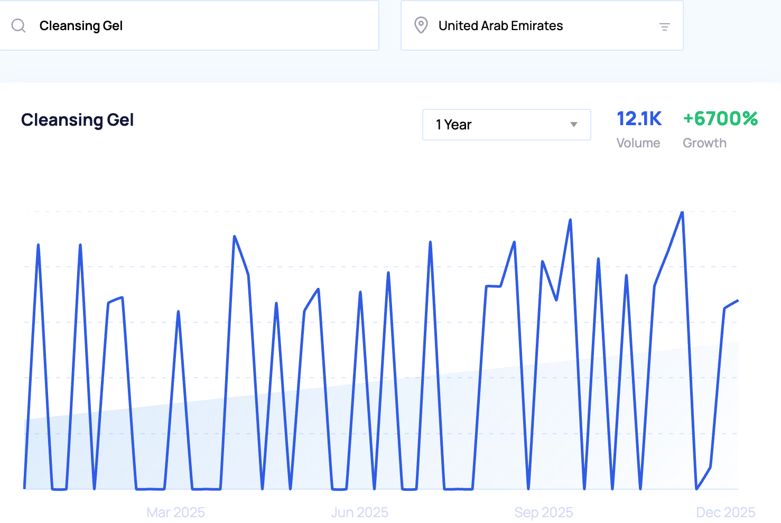Click the first peak at chart's left side
This screenshot has height=523, width=781.
(x=38, y=245)
